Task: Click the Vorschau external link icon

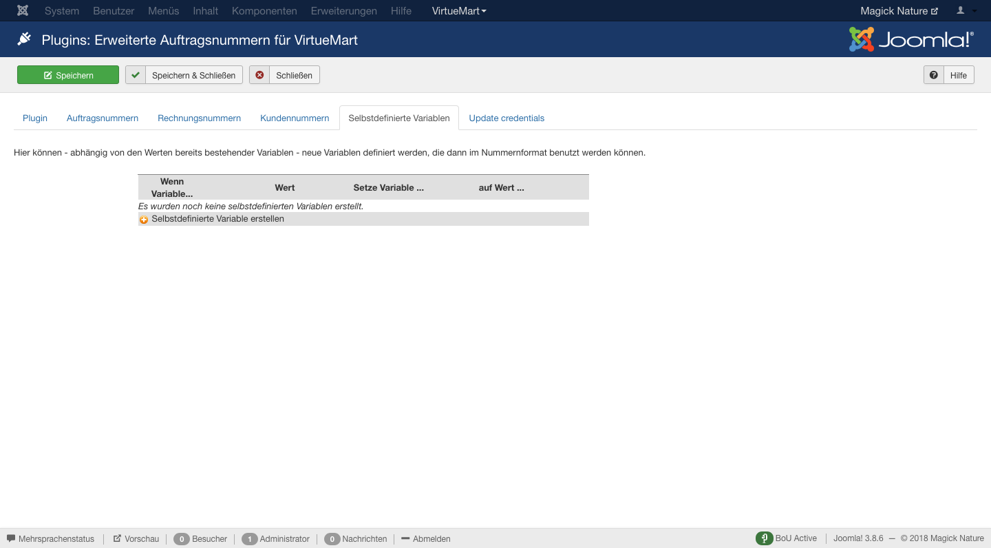Action: tap(117, 538)
